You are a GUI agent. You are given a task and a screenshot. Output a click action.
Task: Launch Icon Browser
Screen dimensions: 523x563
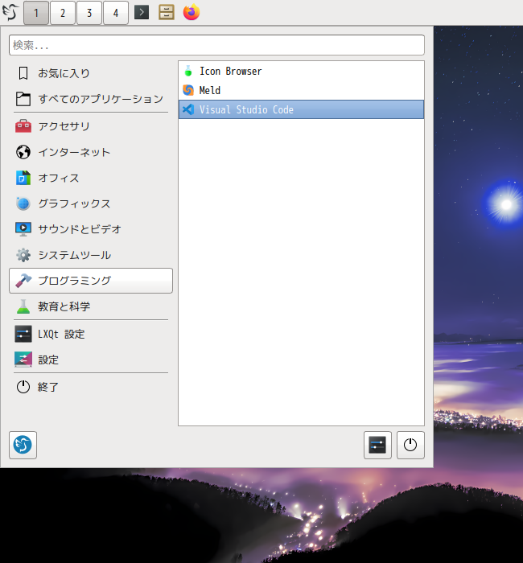coord(301,71)
